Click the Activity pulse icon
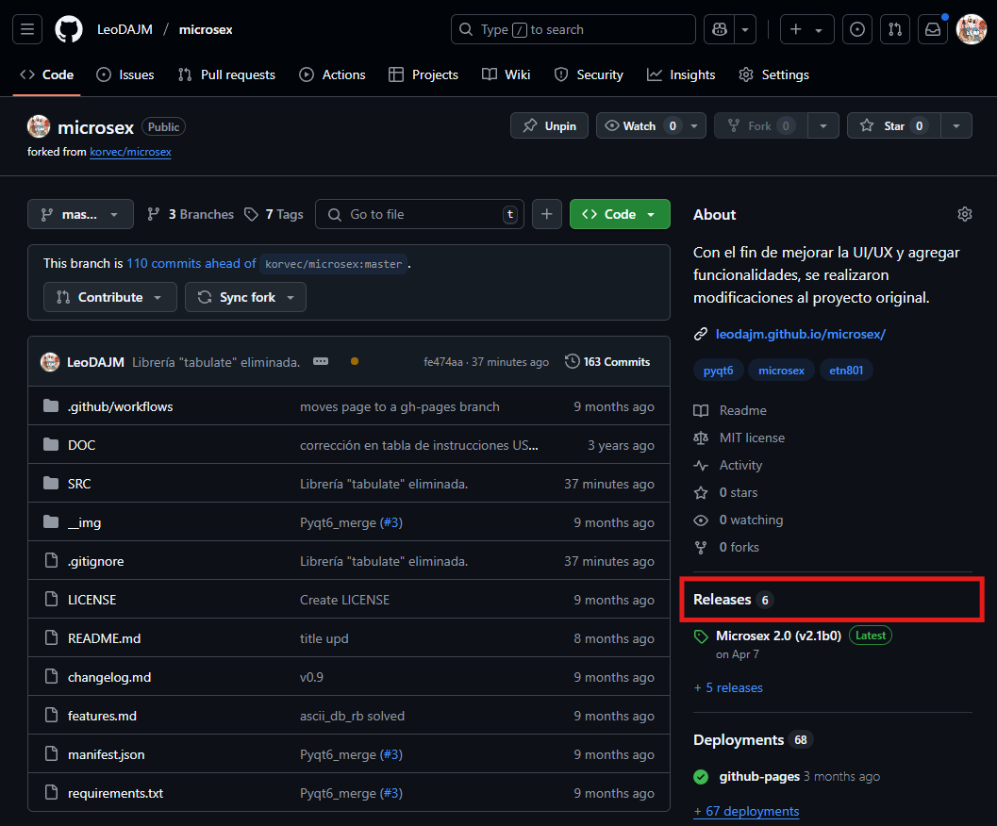Image resolution: width=997 pixels, height=826 pixels. [x=701, y=466]
